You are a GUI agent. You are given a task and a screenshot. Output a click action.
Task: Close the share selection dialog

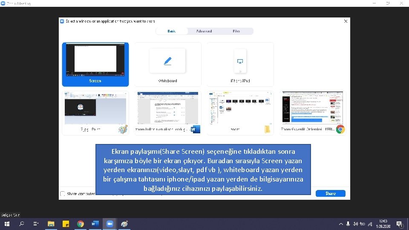346,21
